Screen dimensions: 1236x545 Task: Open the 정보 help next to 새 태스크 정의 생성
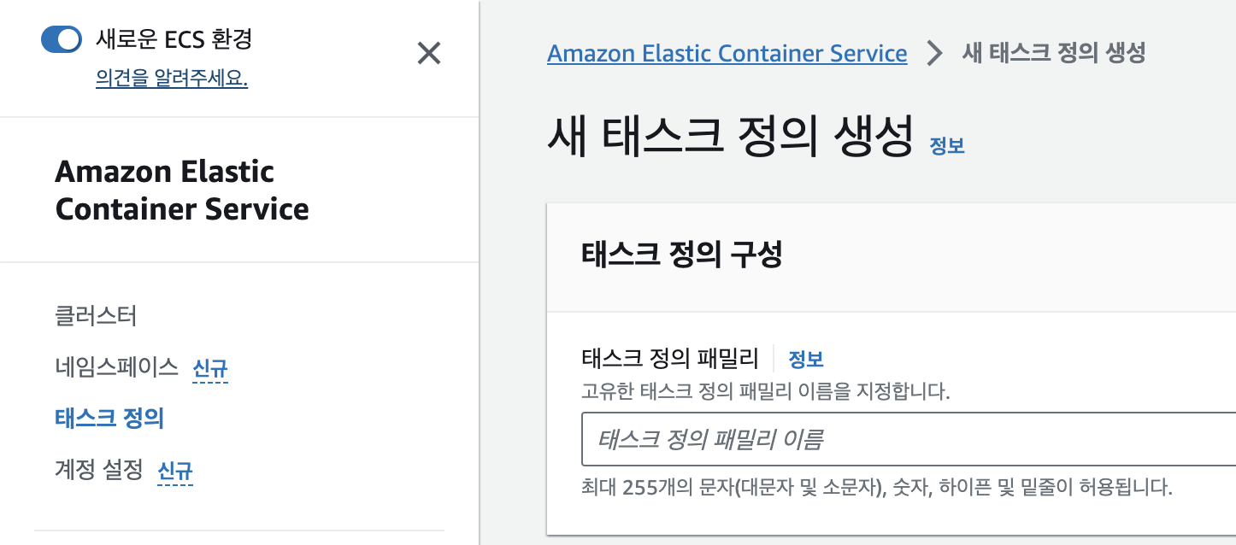click(947, 147)
